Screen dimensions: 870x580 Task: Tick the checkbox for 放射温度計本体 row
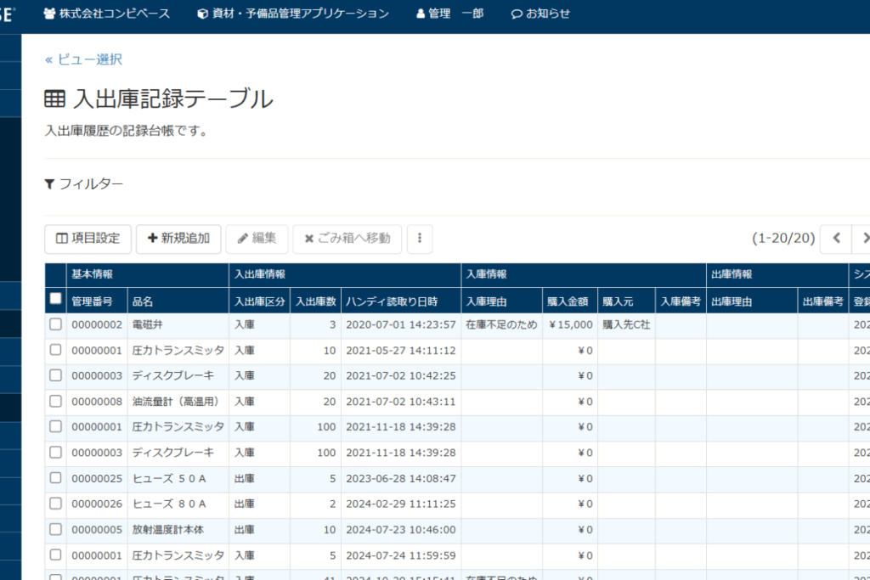(56, 529)
